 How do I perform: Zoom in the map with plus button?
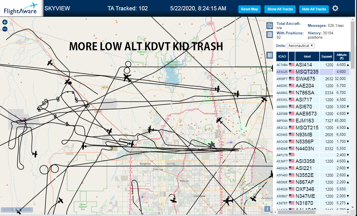(x=5, y=22)
